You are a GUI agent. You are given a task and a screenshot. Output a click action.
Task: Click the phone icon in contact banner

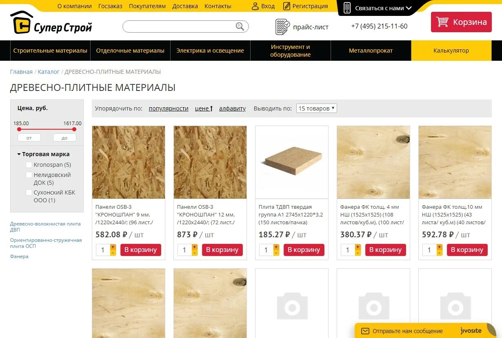pyautogui.click(x=347, y=8)
